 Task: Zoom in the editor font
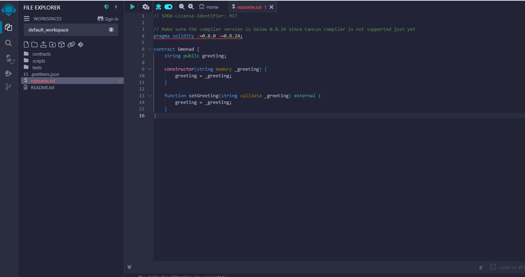click(191, 7)
